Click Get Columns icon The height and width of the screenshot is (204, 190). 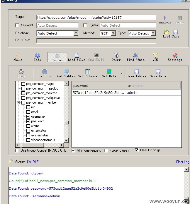click(x=88, y=72)
